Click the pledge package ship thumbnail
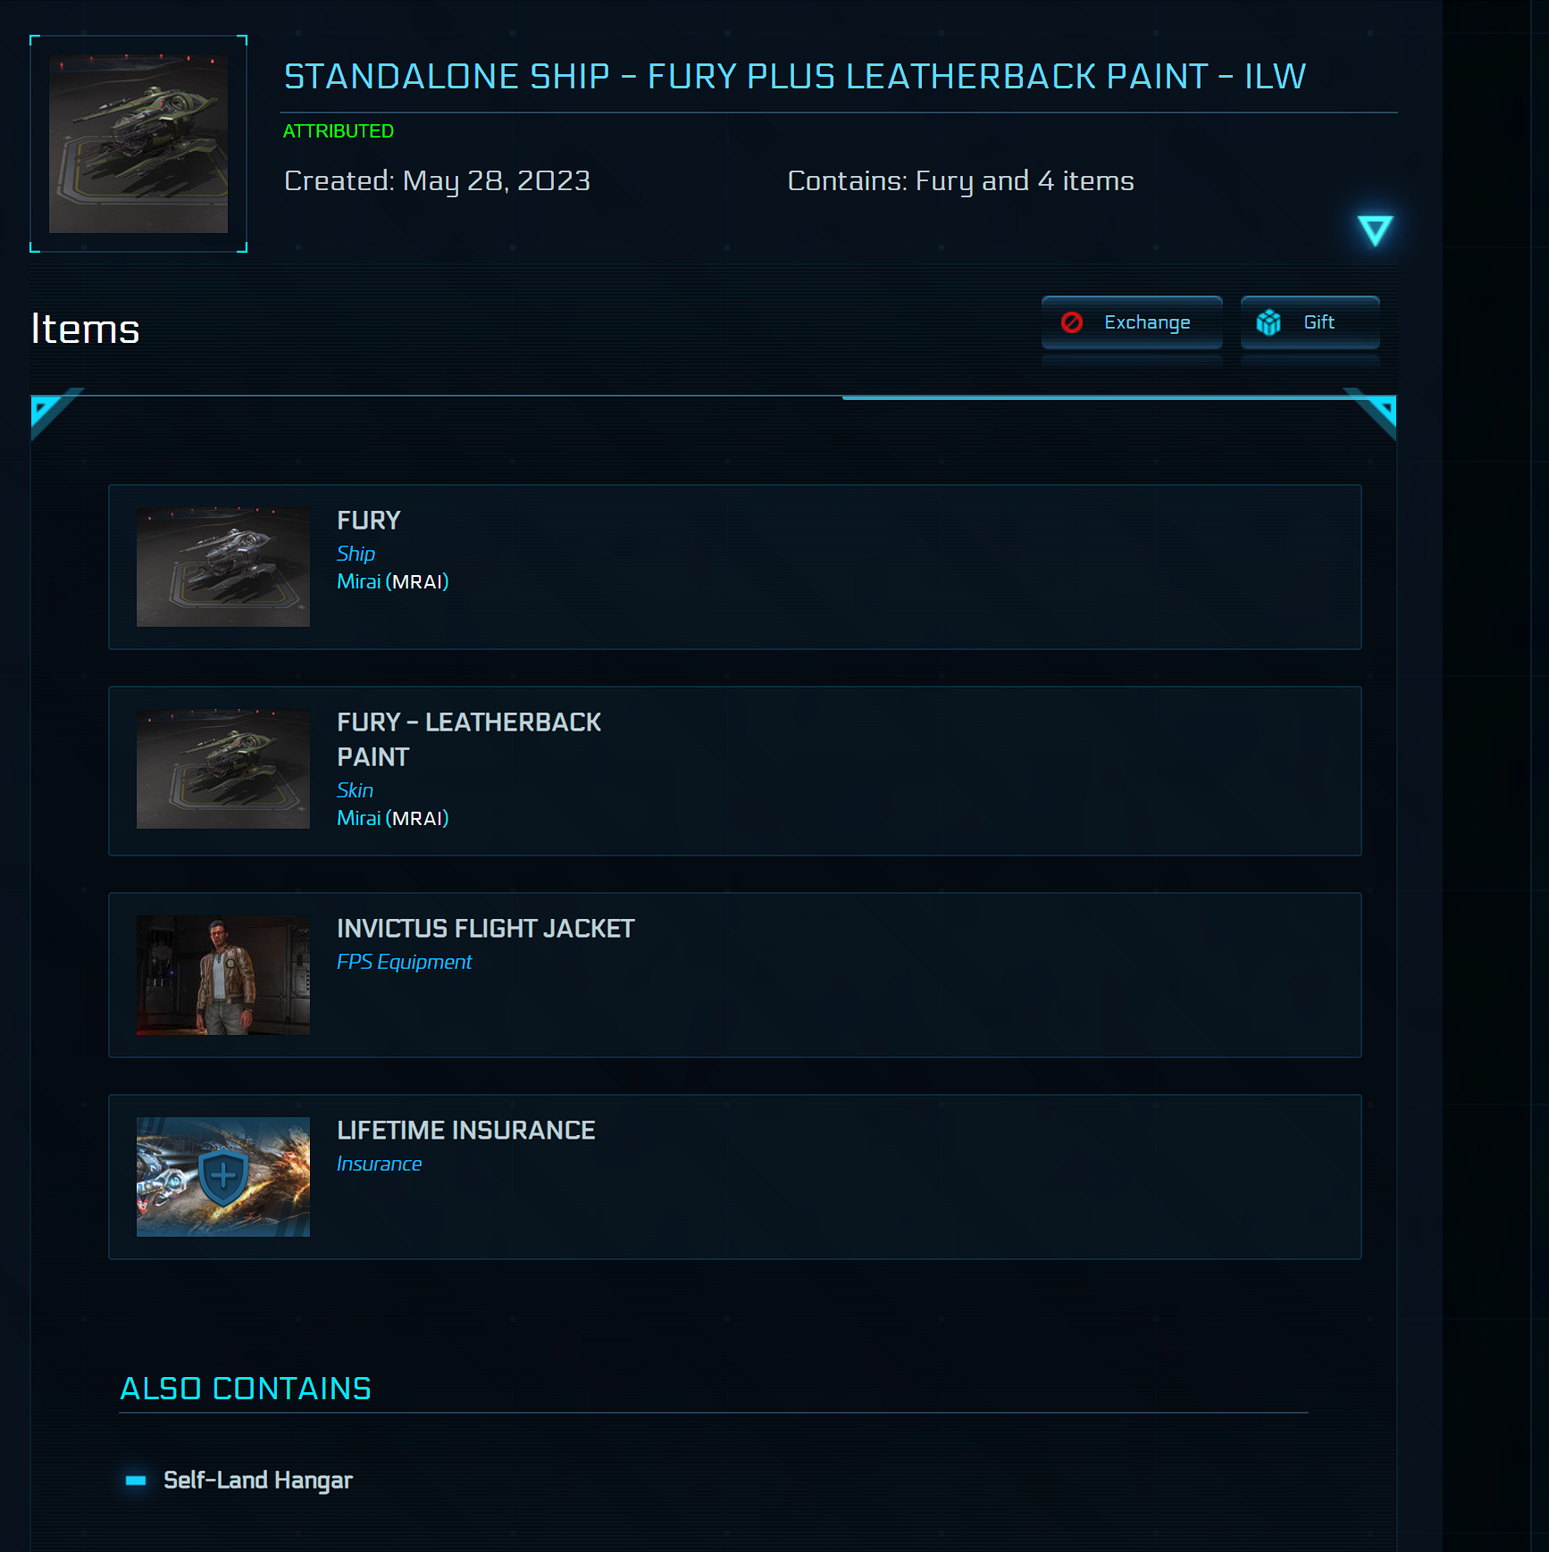The height and width of the screenshot is (1552, 1549). (138, 144)
